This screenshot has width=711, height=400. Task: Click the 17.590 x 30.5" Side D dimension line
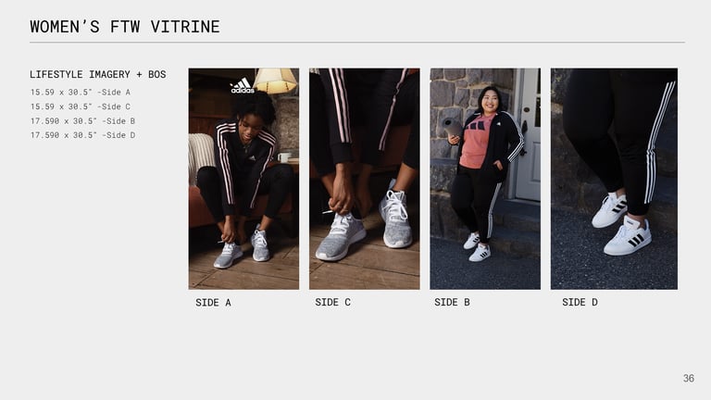82,135
